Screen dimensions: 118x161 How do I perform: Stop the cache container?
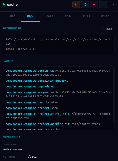pos(94,4)
